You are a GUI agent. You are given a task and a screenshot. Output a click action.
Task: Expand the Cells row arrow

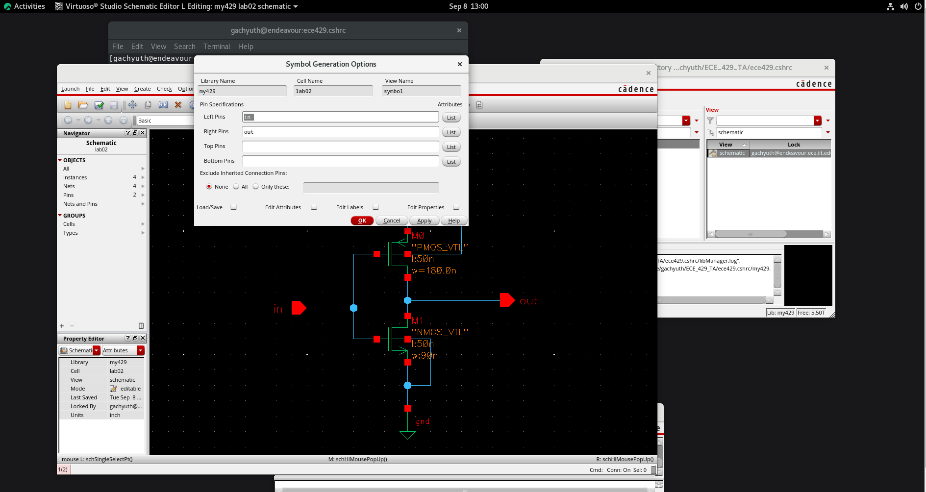143,224
